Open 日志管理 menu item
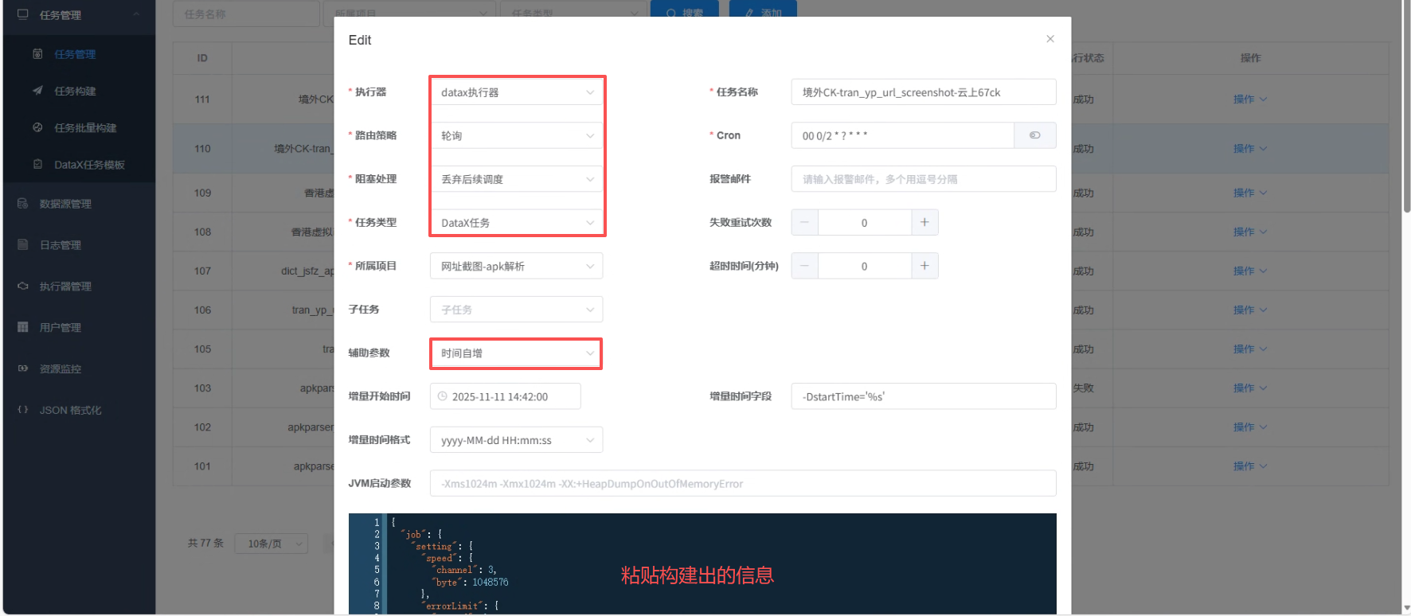 [61, 245]
